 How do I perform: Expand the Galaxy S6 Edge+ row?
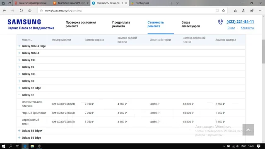(19, 131)
